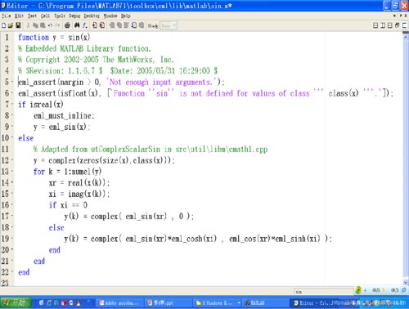Paste from clipboard using toolbar paste icon
The height and width of the screenshot is (309, 409).
pos(43,25)
